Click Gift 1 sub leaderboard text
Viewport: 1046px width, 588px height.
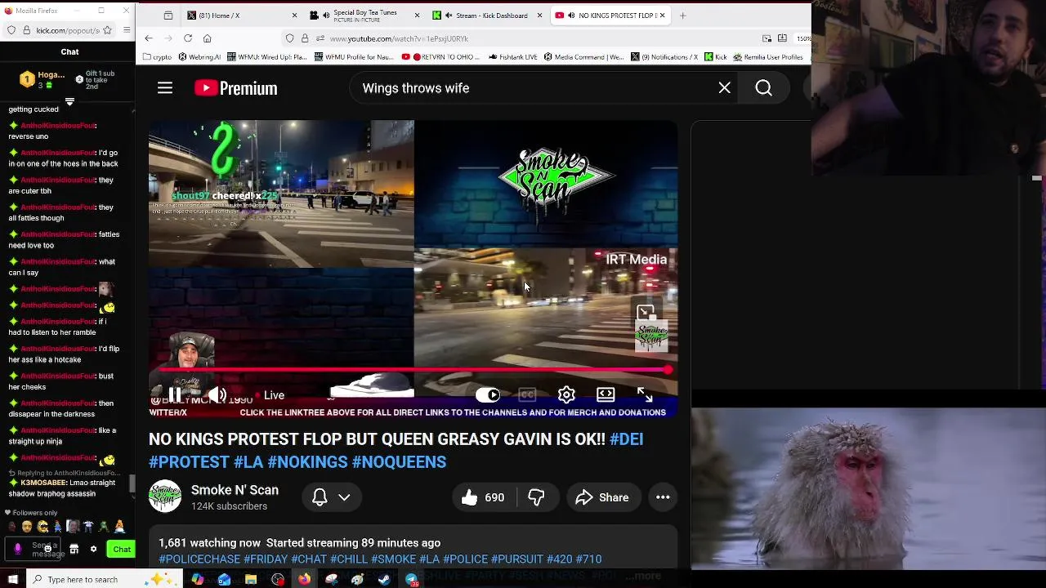pos(100,79)
